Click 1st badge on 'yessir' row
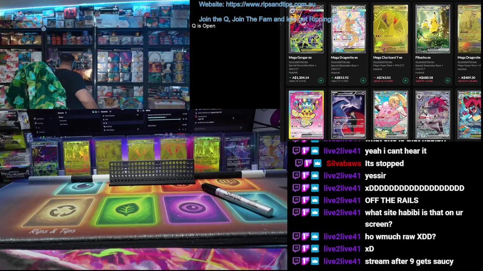Screen dimensions: 483x271 pyautogui.click(x=305, y=175)
